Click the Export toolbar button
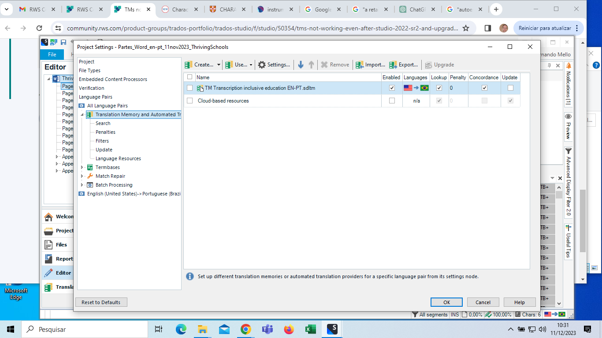This screenshot has width=602, height=338. coord(403,65)
